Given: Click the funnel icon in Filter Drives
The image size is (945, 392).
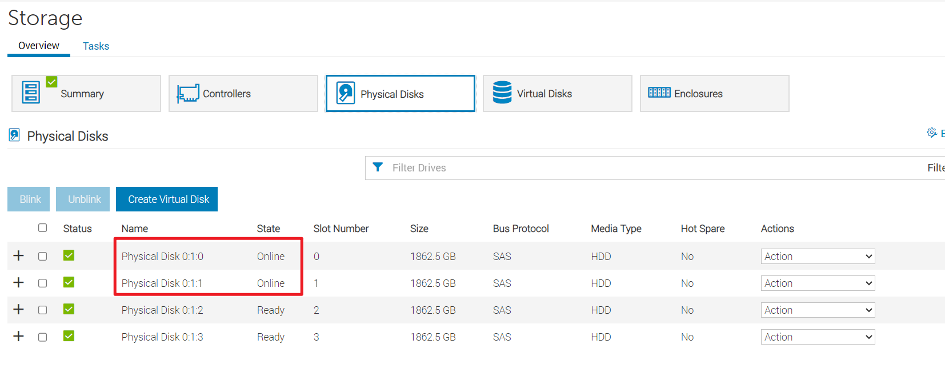Looking at the screenshot, I should pyautogui.click(x=378, y=167).
